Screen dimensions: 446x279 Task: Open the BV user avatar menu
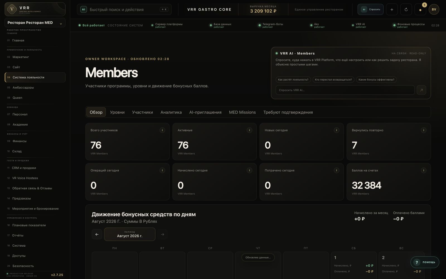[434, 9]
